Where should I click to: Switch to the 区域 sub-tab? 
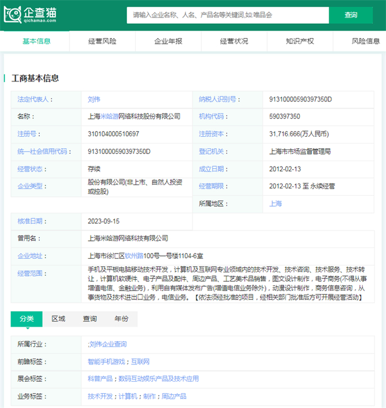58,319
